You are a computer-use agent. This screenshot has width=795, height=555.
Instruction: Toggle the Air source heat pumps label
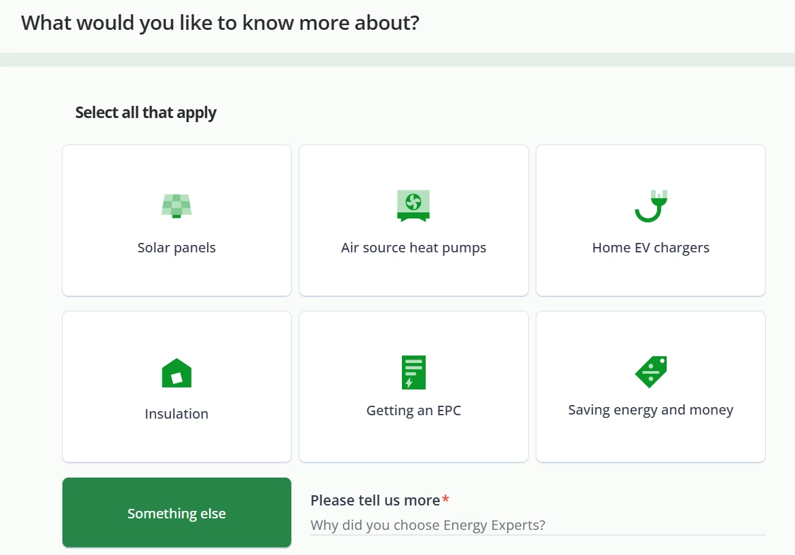click(x=413, y=248)
